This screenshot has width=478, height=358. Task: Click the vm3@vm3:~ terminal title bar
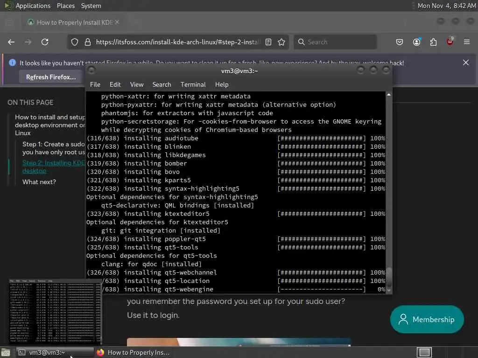239,71
